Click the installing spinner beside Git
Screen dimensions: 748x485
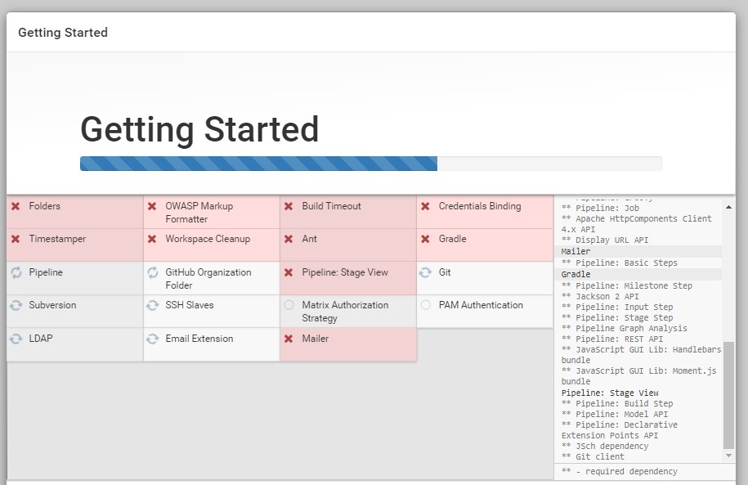425,272
